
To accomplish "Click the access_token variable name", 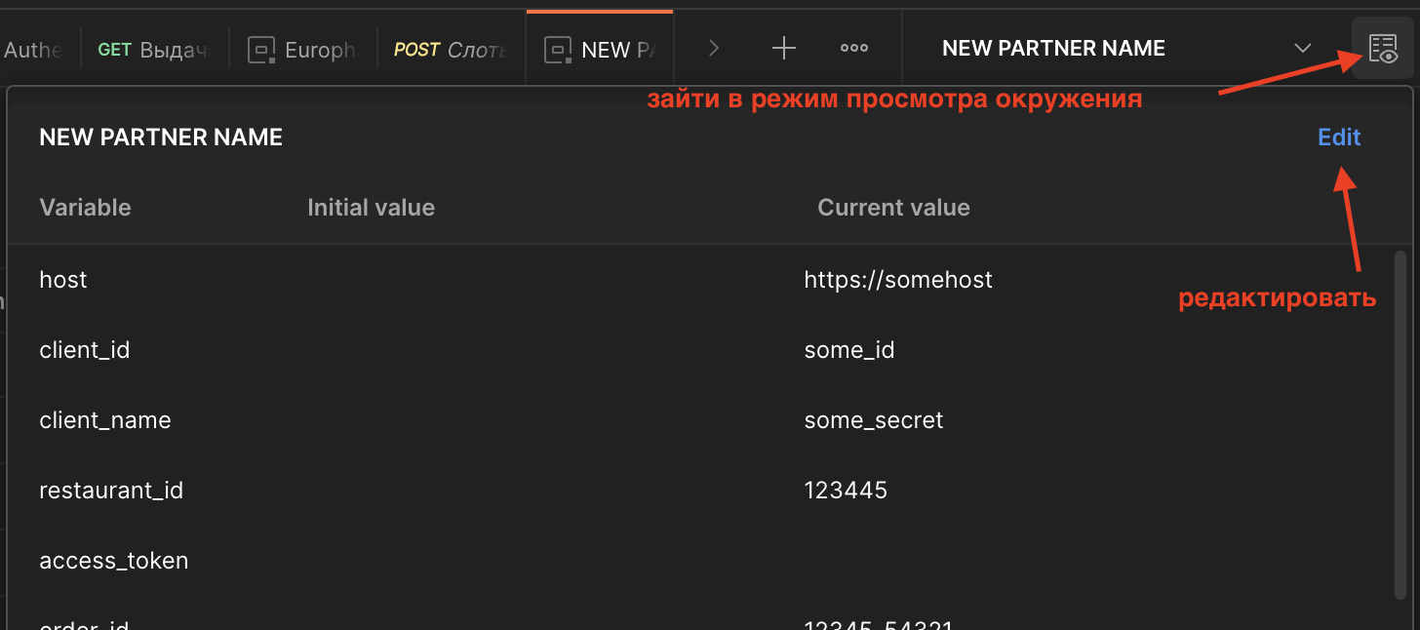I will pyautogui.click(x=113, y=561).
